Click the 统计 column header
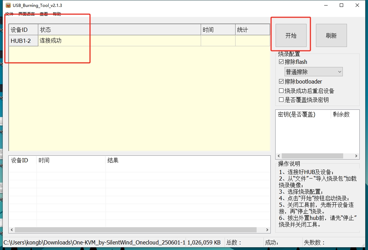This screenshot has height=250, width=368. coord(252,30)
